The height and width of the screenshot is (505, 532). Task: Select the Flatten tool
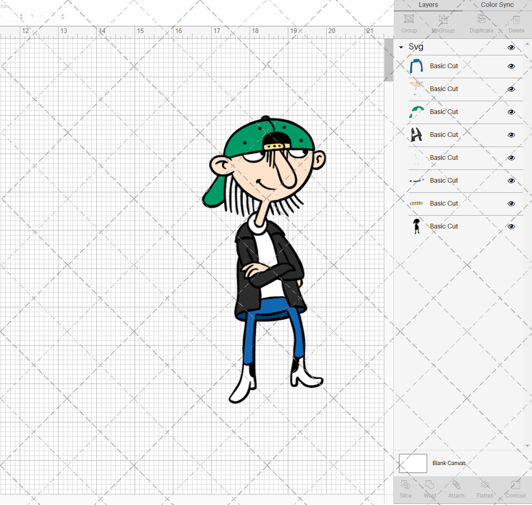pyautogui.click(x=485, y=485)
